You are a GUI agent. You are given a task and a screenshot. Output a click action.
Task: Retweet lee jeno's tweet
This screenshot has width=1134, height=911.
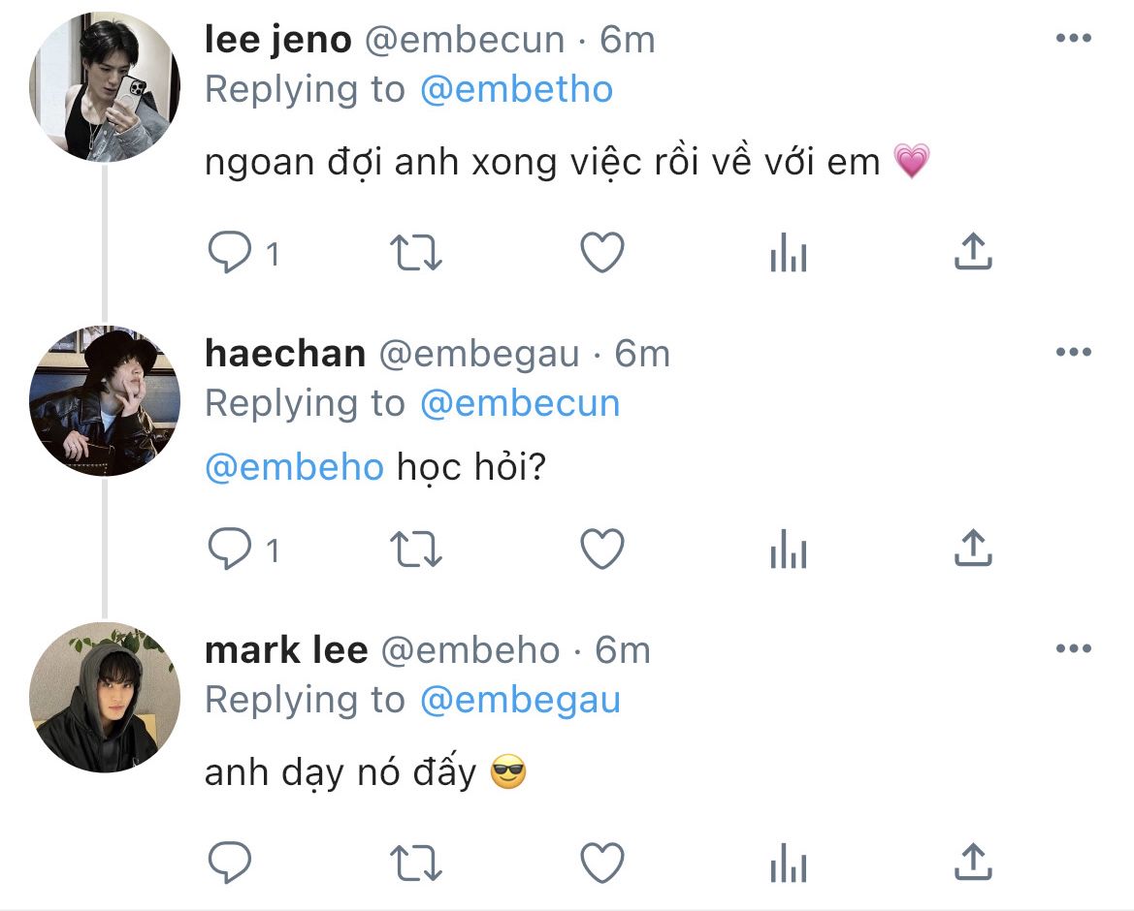(x=416, y=254)
